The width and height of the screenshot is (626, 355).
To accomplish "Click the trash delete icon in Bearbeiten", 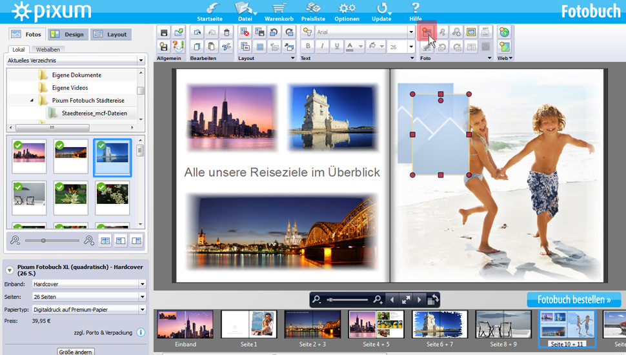I will click(226, 32).
